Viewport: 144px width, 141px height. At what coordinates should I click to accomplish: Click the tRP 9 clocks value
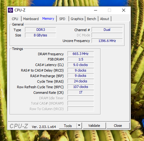(x=81, y=76)
